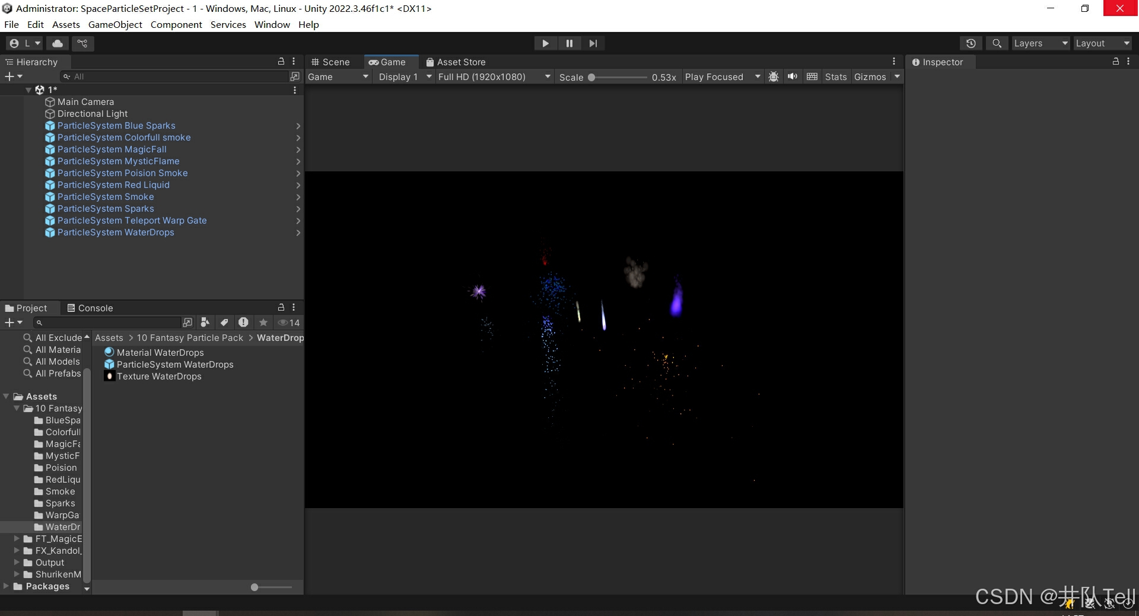Lock the Hierarchy panel

click(281, 61)
